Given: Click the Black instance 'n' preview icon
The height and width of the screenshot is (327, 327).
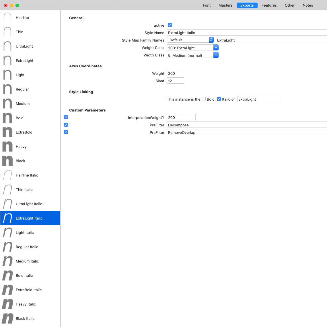Looking at the screenshot, I should point(7,161).
